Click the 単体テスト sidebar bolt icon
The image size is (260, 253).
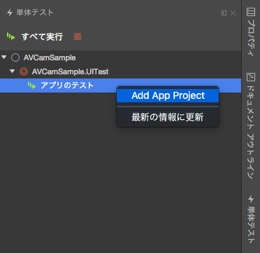click(251, 199)
